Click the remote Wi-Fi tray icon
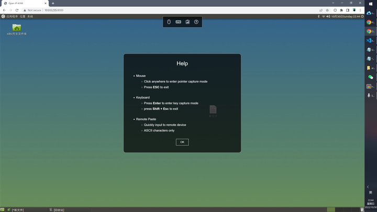377x212 pixels. coord(324,17)
